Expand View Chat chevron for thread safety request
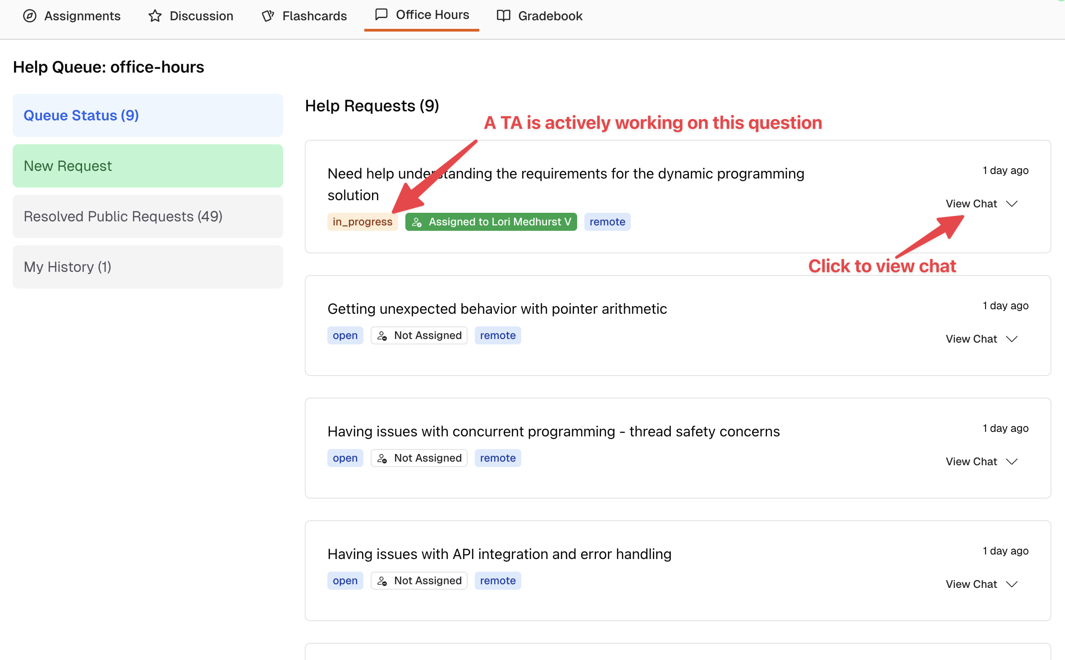The height and width of the screenshot is (660, 1065). tap(1012, 462)
